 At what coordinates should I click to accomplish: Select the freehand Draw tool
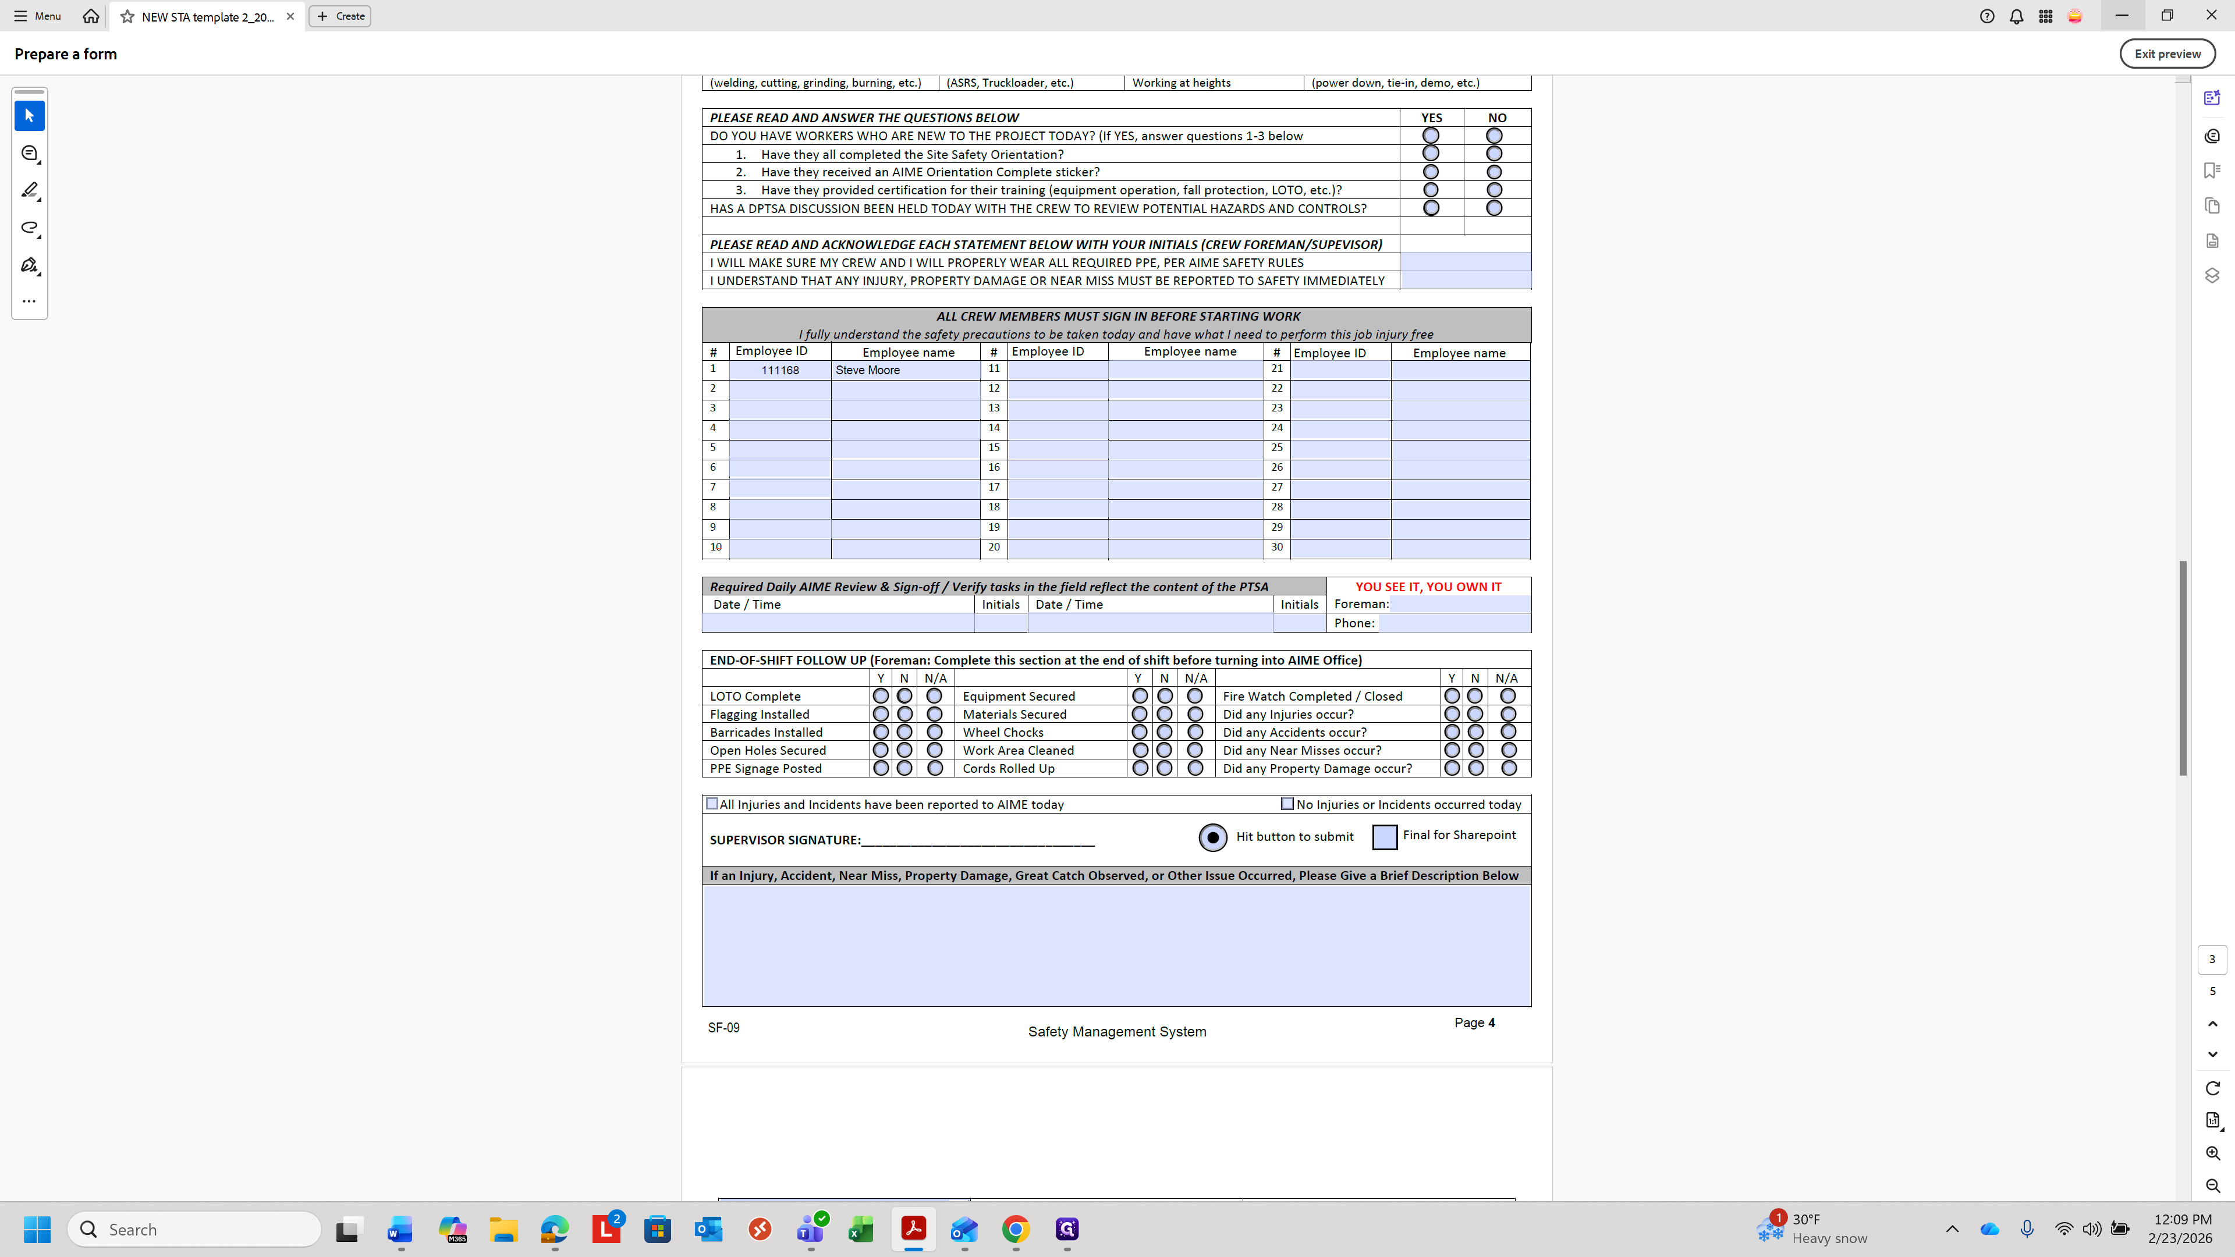coord(29,228)
